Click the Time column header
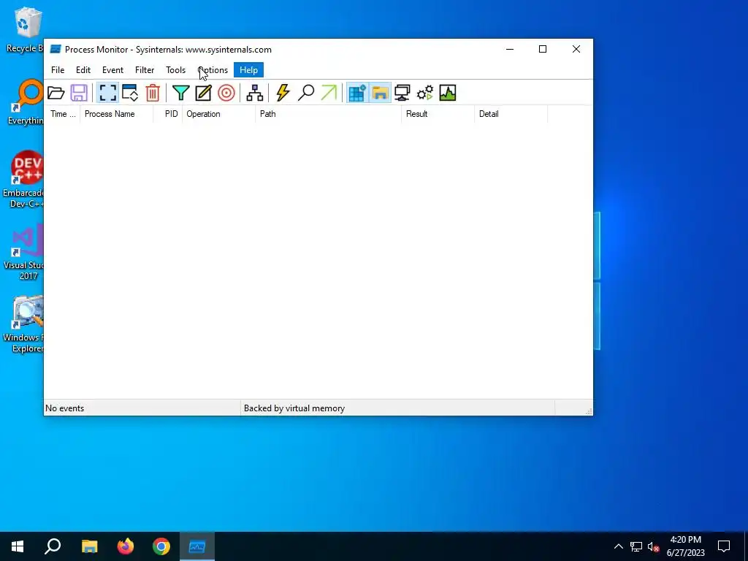The height and width of the screenshot is (561, 748). (63, 114)
